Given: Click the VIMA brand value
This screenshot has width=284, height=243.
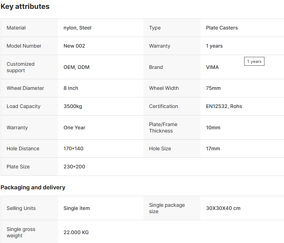Looking at the screenshot, I should (212, 67).
